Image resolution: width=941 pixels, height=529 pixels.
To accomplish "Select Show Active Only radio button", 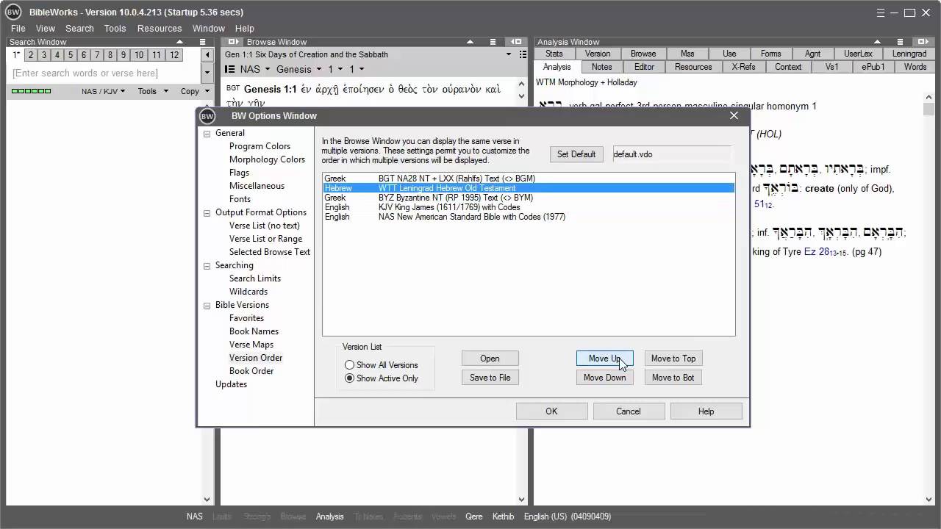I will pyautogui.click(x=349, y=378).
